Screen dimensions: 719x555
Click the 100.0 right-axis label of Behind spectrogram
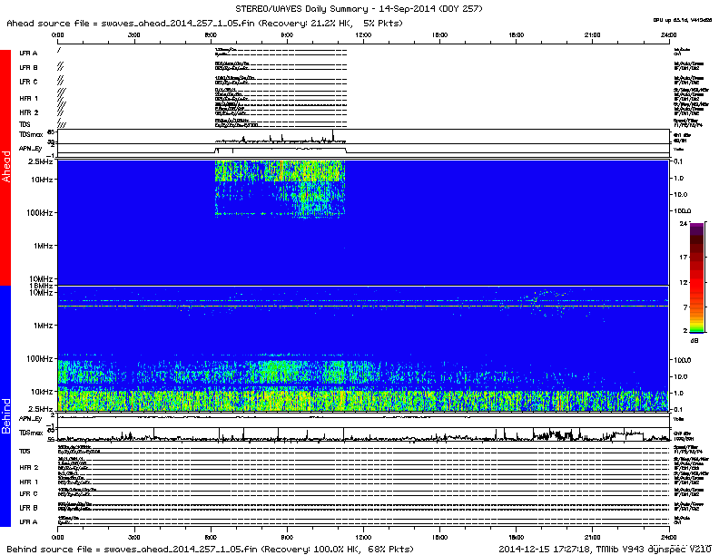pos(683,360)
